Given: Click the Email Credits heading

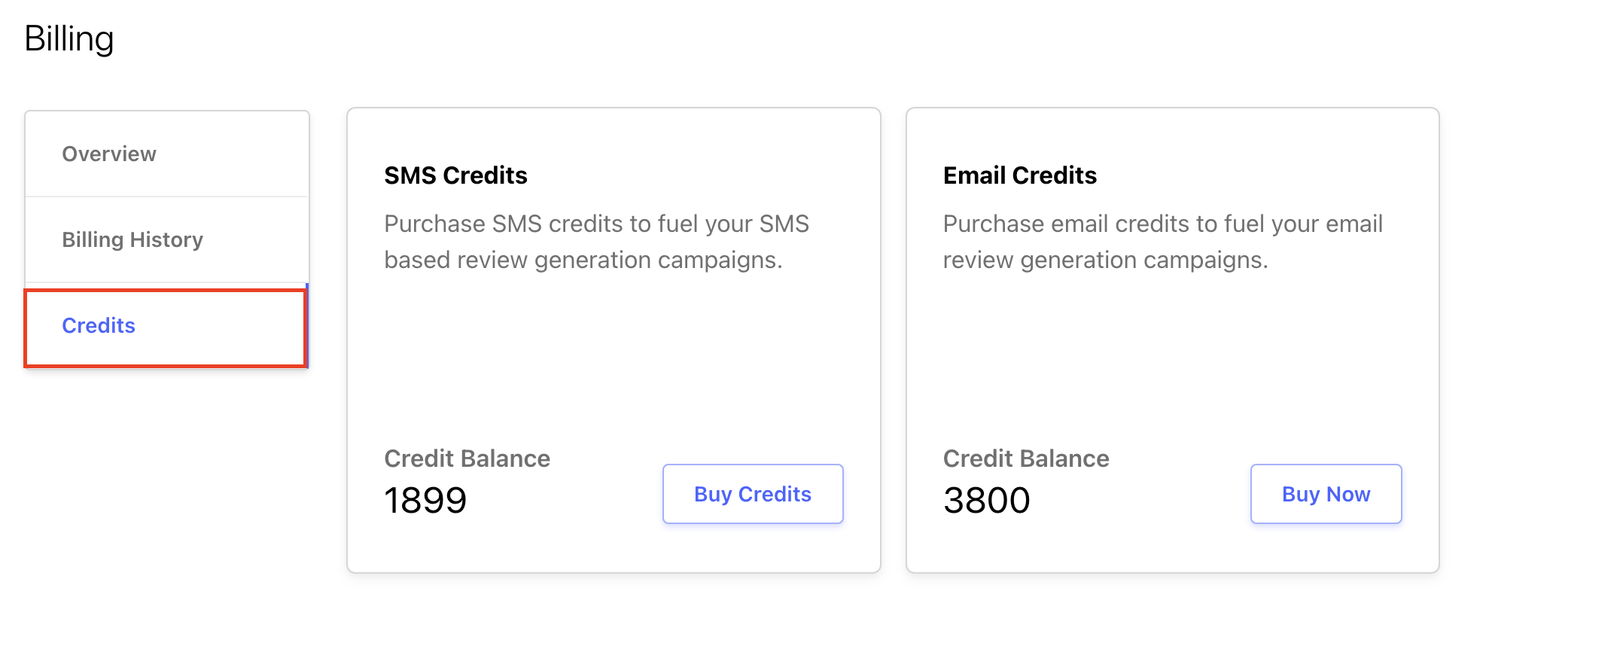Looking at the screenshot, I should [1019, 175].
